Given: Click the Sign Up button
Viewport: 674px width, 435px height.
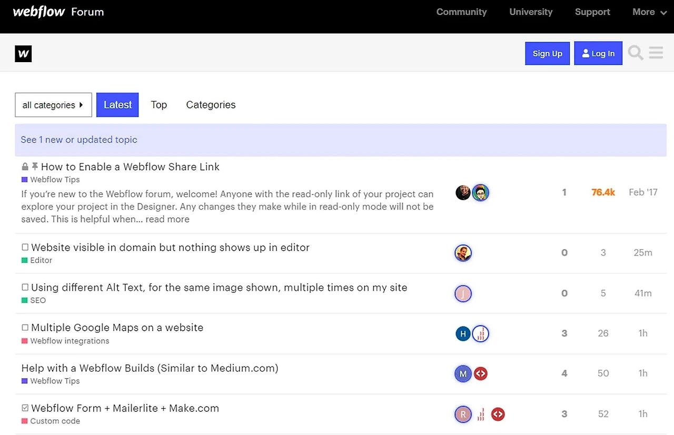Looking at the screenshot, I should click(x=547, y=53).
